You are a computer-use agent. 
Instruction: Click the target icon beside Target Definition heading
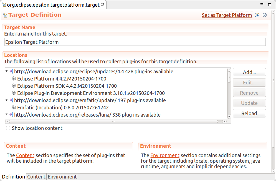point(5,15)
